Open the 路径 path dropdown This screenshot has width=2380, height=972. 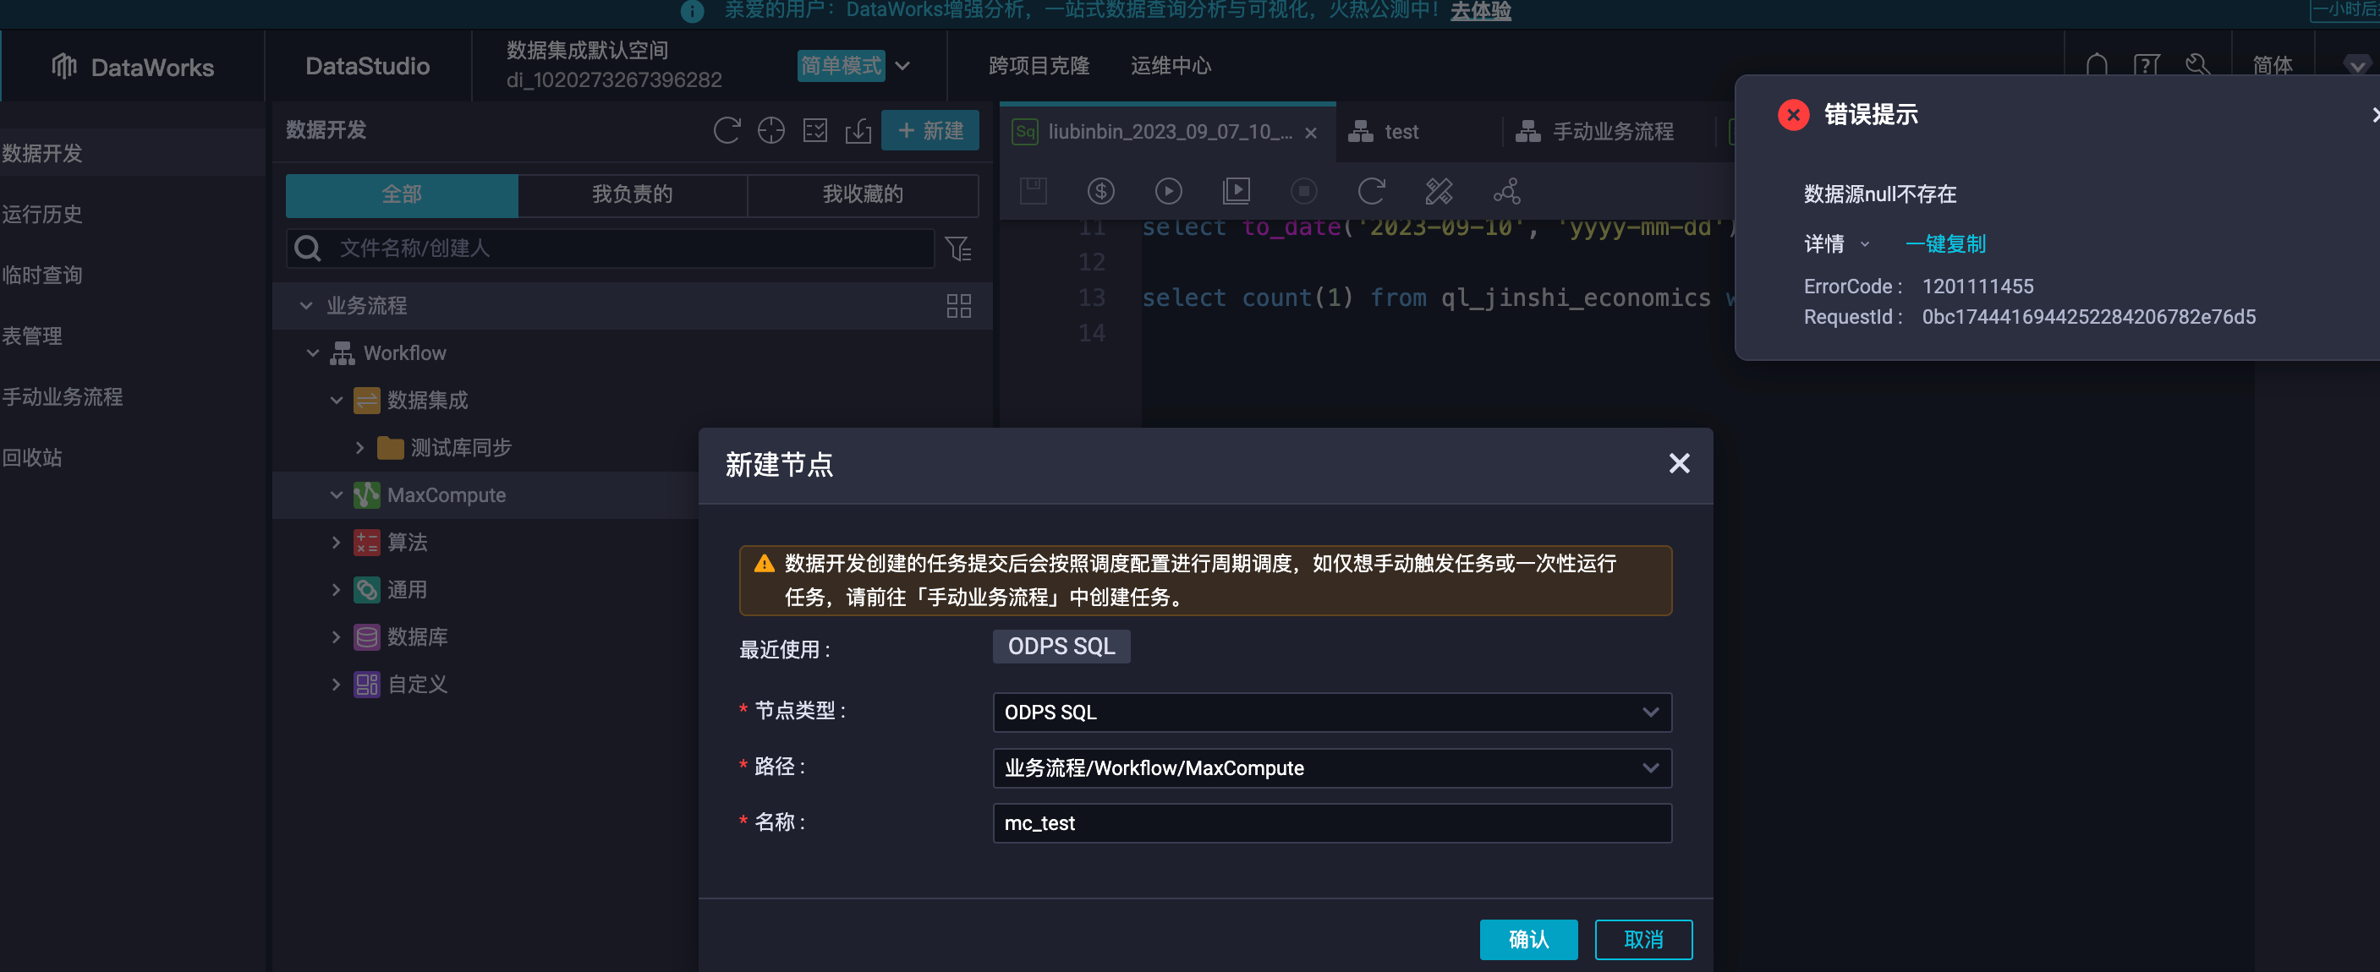[1331, 768]
